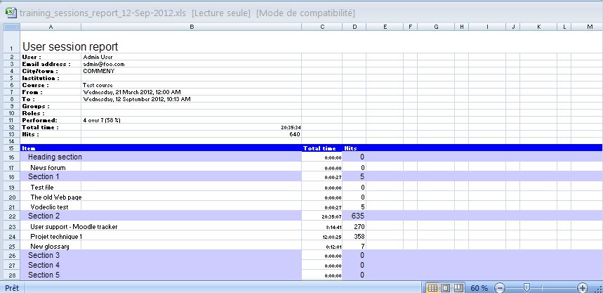Click the 'New glossary' cell
This screenshot has height=293, width=603.
tap(50, 247)
